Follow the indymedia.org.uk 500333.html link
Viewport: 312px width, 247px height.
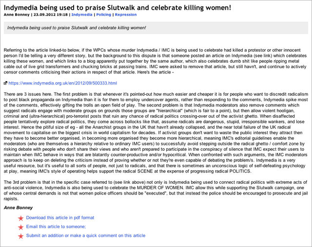tap(63, 83)
